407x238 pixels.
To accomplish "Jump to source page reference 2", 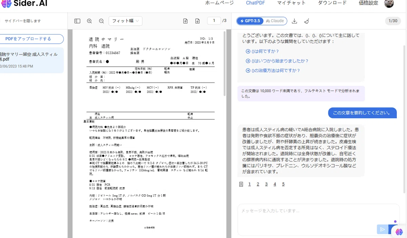I will point(258,184).
